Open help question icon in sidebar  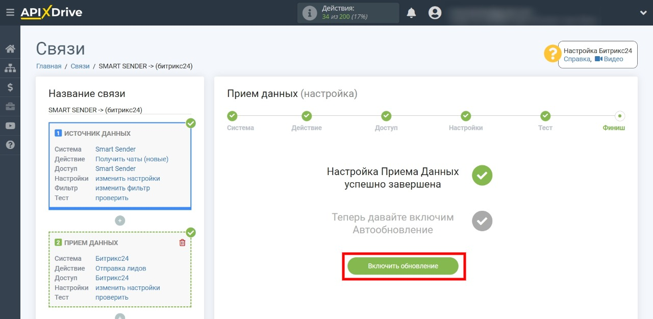(x=10, y=145)
